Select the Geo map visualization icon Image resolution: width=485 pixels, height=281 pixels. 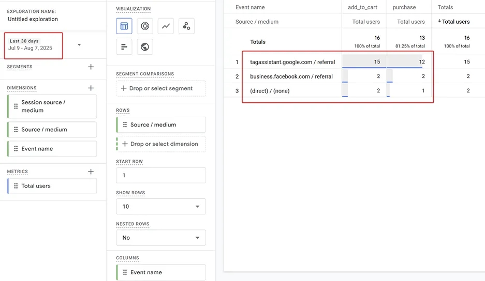pos(145,47)
